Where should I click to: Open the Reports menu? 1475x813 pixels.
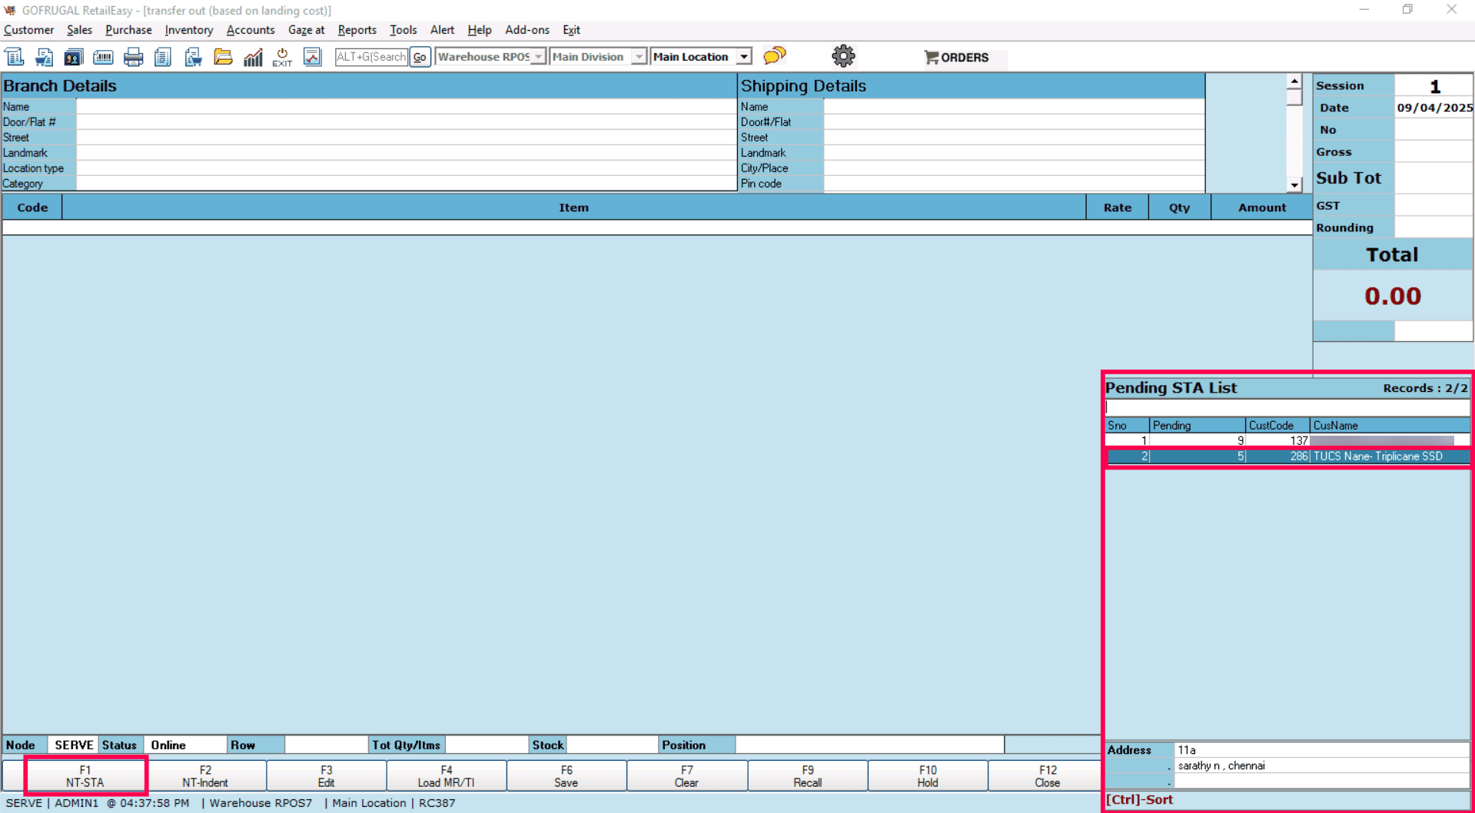click(x=357, y=30)
